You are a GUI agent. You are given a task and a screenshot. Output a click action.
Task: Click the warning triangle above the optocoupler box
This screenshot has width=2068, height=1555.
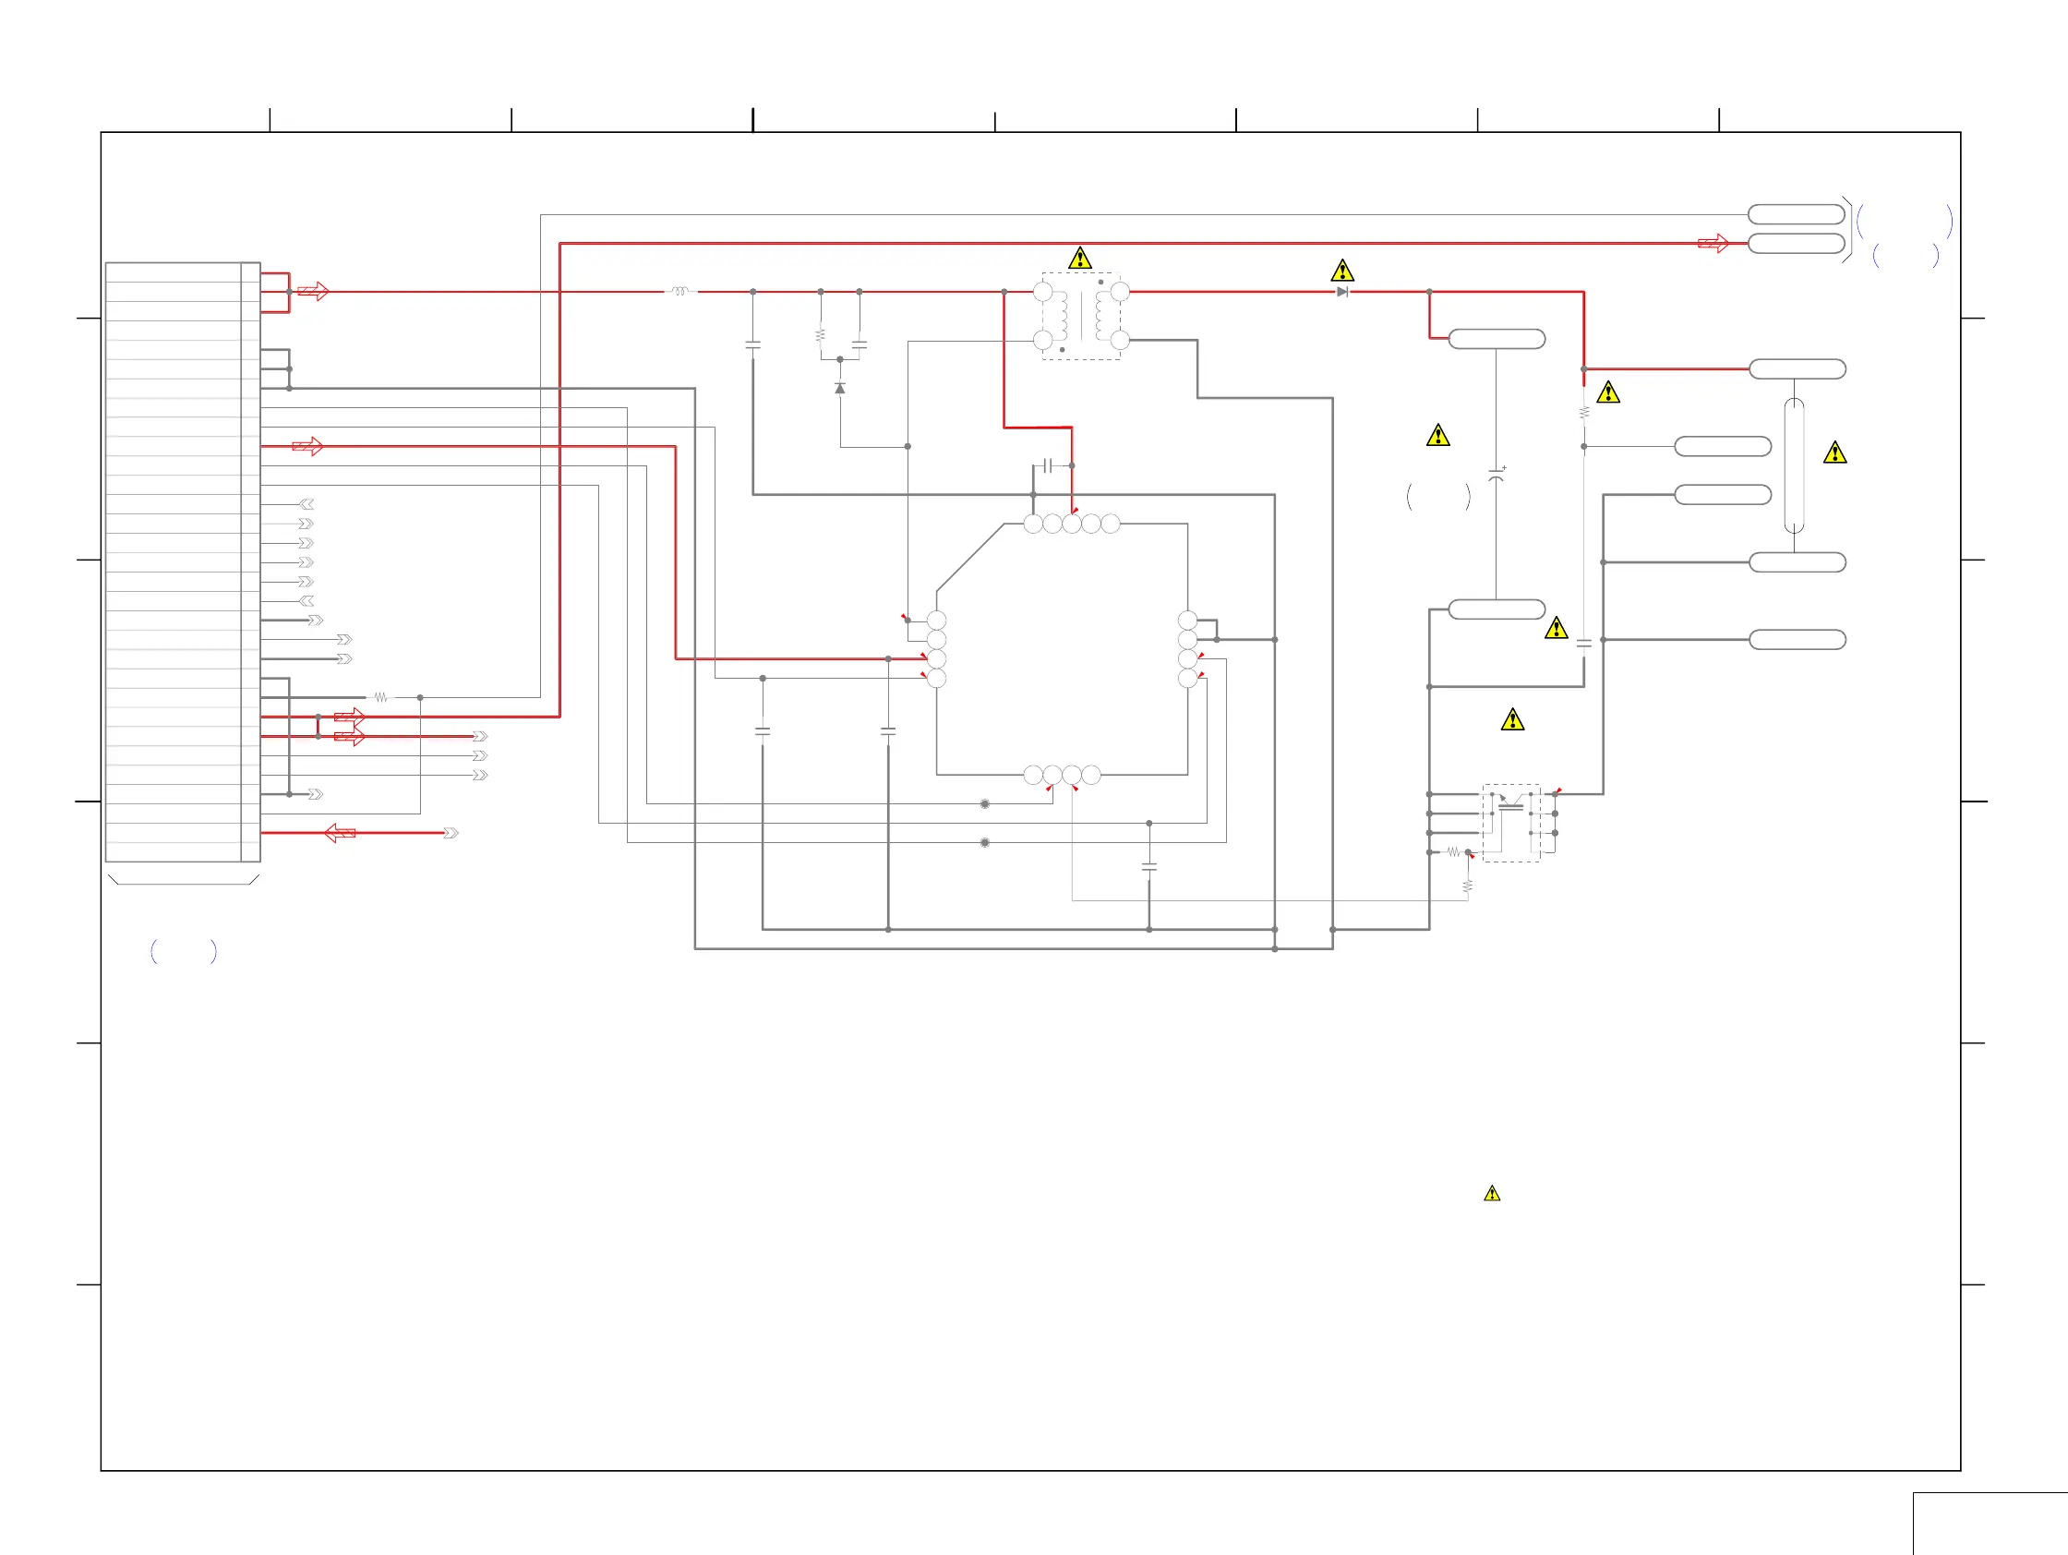[x=1512, y=720]
